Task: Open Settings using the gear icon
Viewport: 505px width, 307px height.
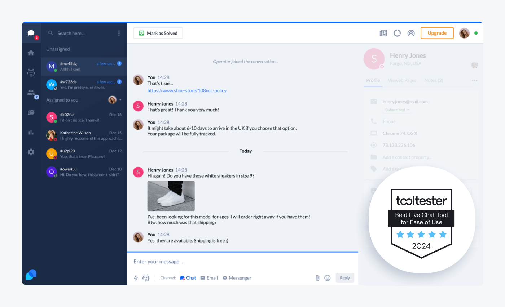Action: 31,152
